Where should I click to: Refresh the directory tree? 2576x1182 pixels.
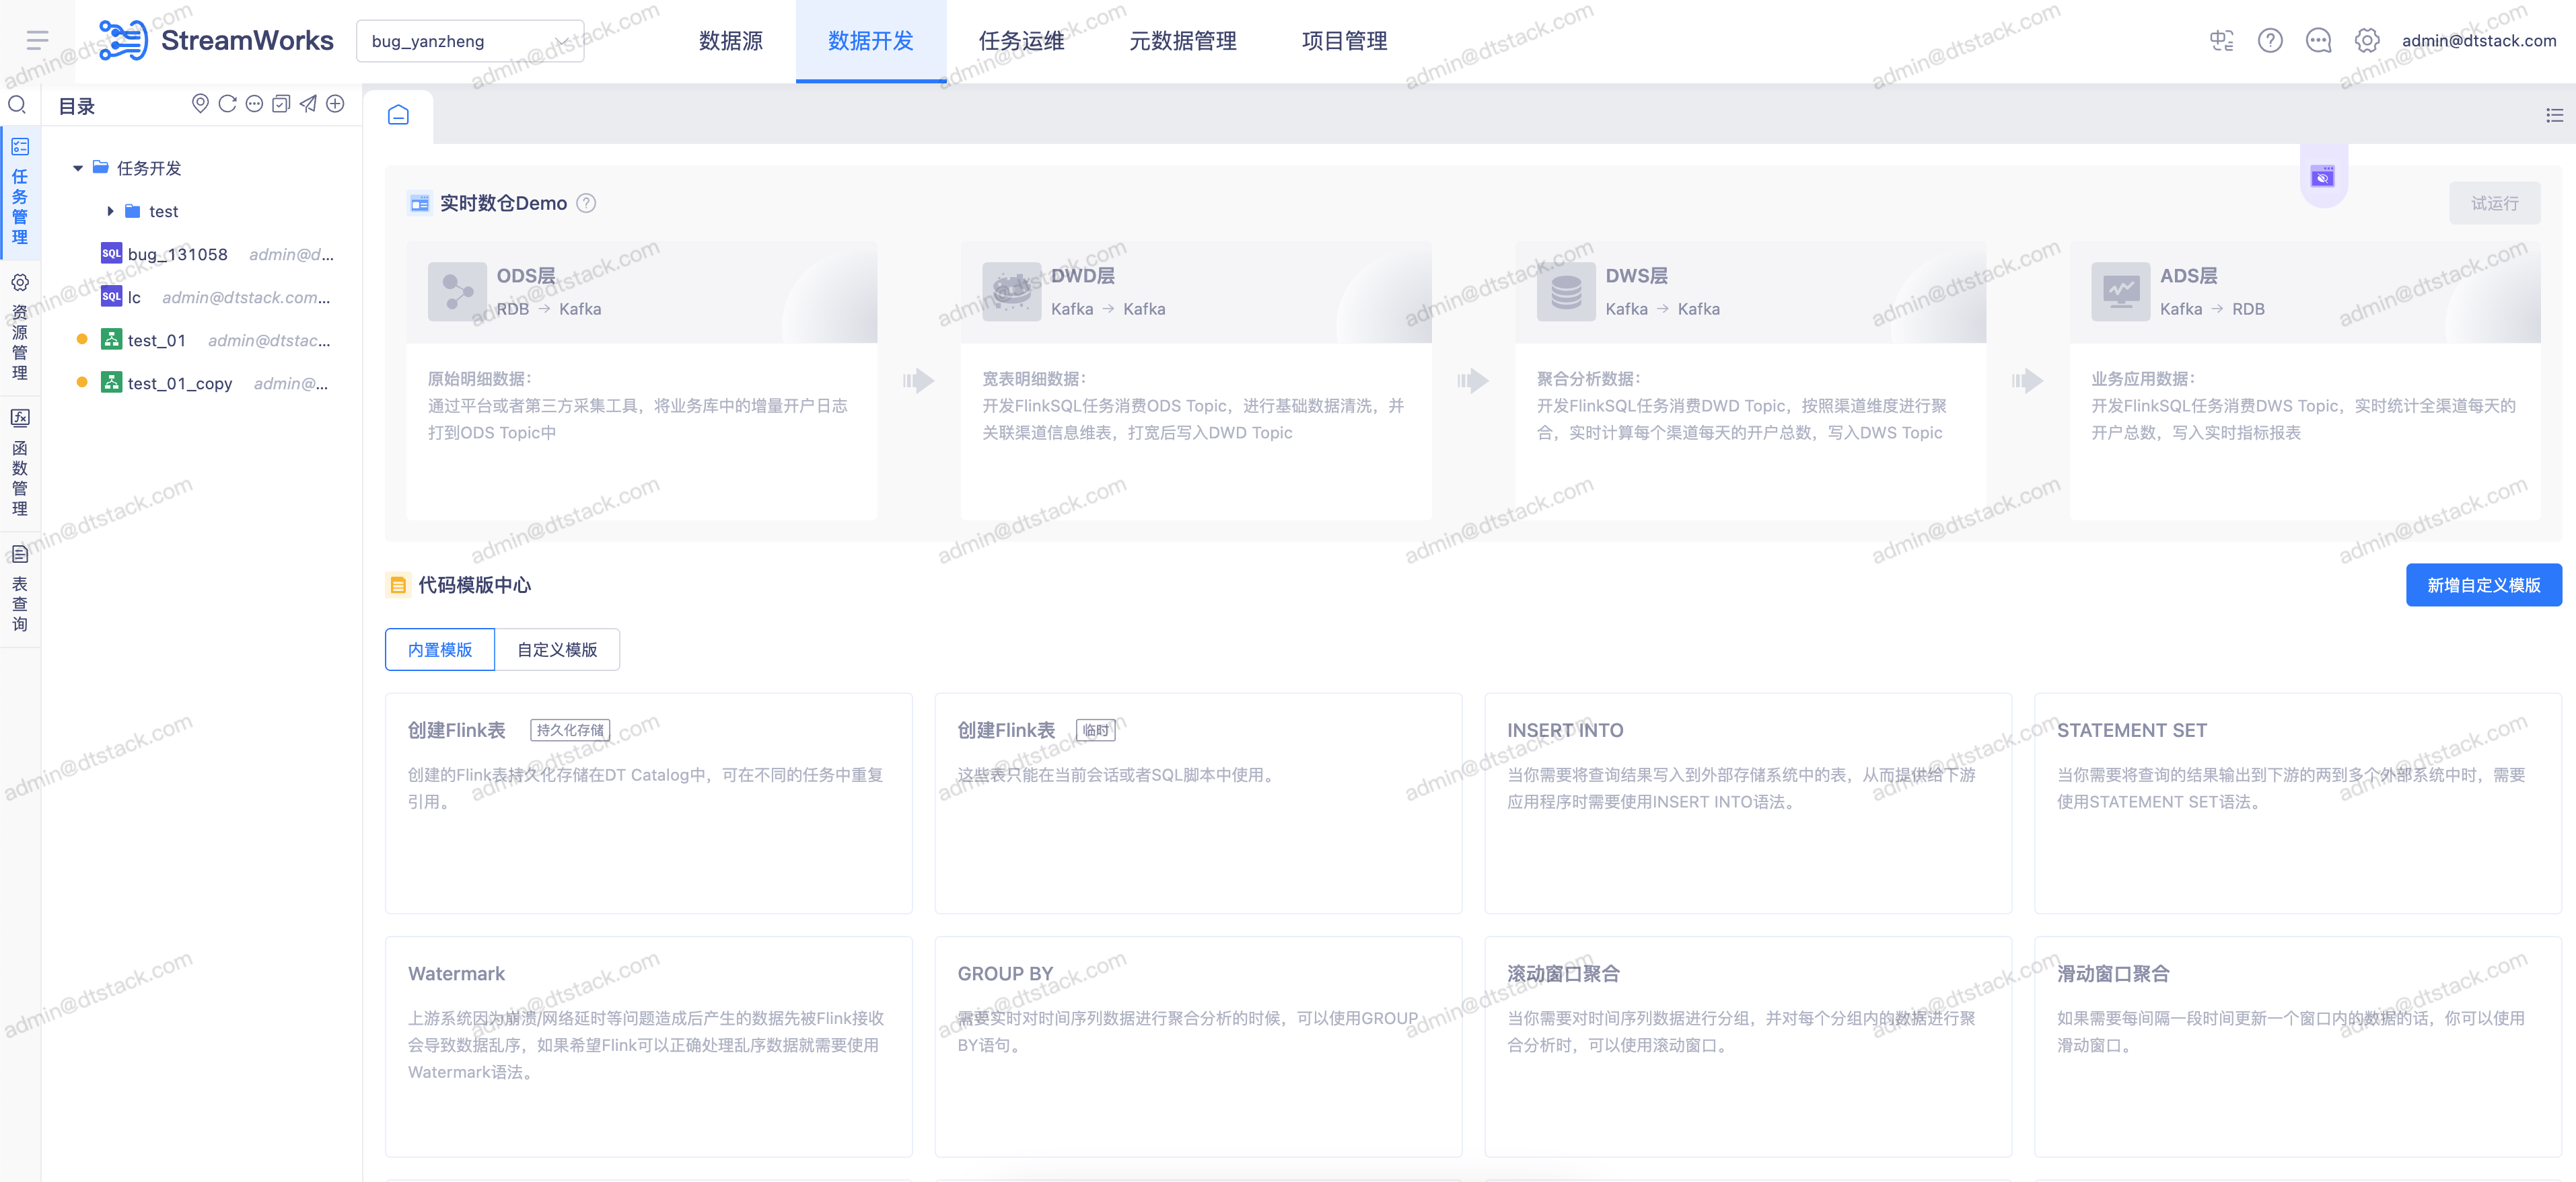[227, 104]
